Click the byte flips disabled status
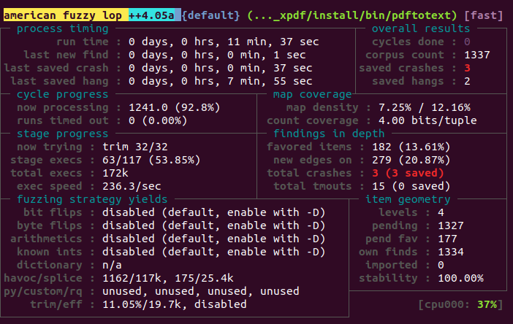The image size is (513, 324). point(214,225)
